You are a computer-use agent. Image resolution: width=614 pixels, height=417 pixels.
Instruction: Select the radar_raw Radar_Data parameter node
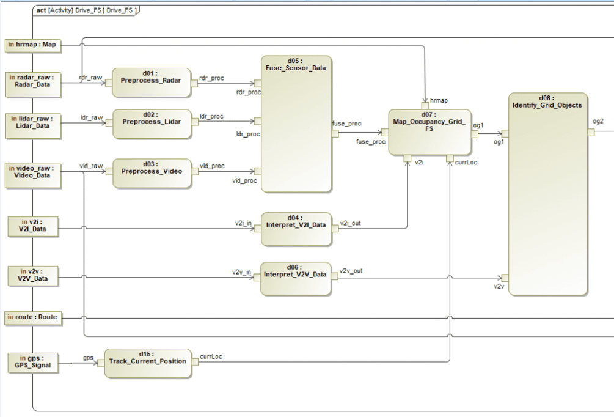click(x=33, y=84)
